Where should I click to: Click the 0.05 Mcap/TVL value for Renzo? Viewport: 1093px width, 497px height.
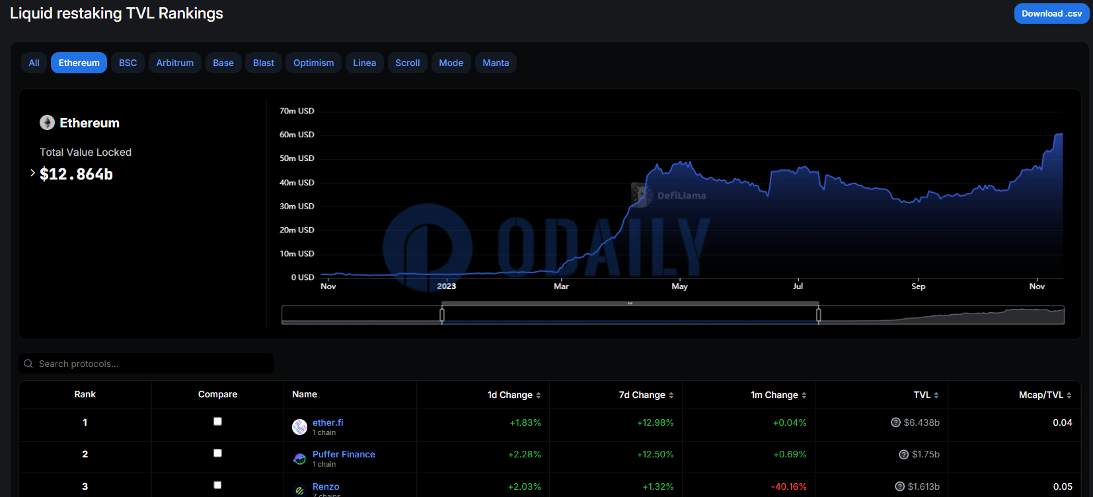click(x=1063, y=486)
